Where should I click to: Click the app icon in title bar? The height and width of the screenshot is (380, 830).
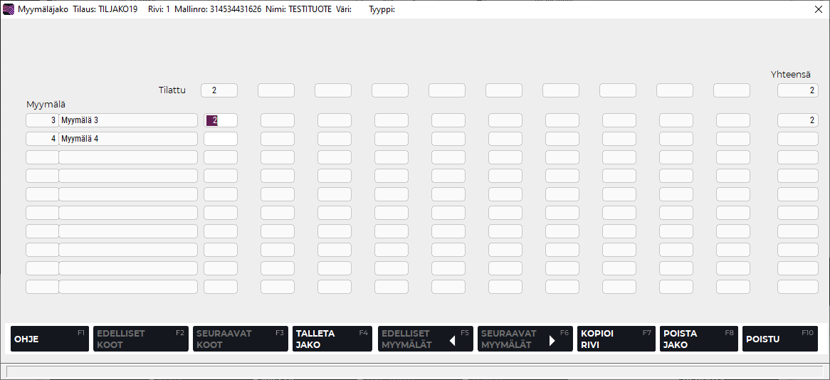(9, 9)
